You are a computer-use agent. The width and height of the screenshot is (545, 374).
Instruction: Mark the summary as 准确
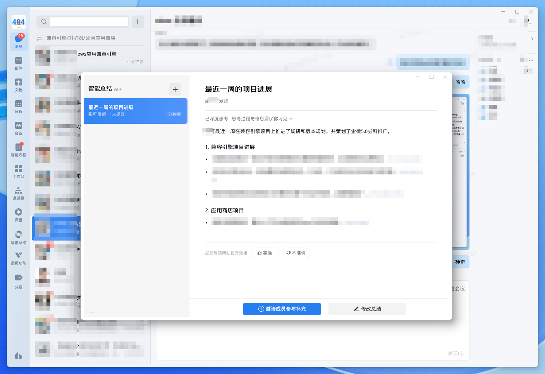(265, 253)
